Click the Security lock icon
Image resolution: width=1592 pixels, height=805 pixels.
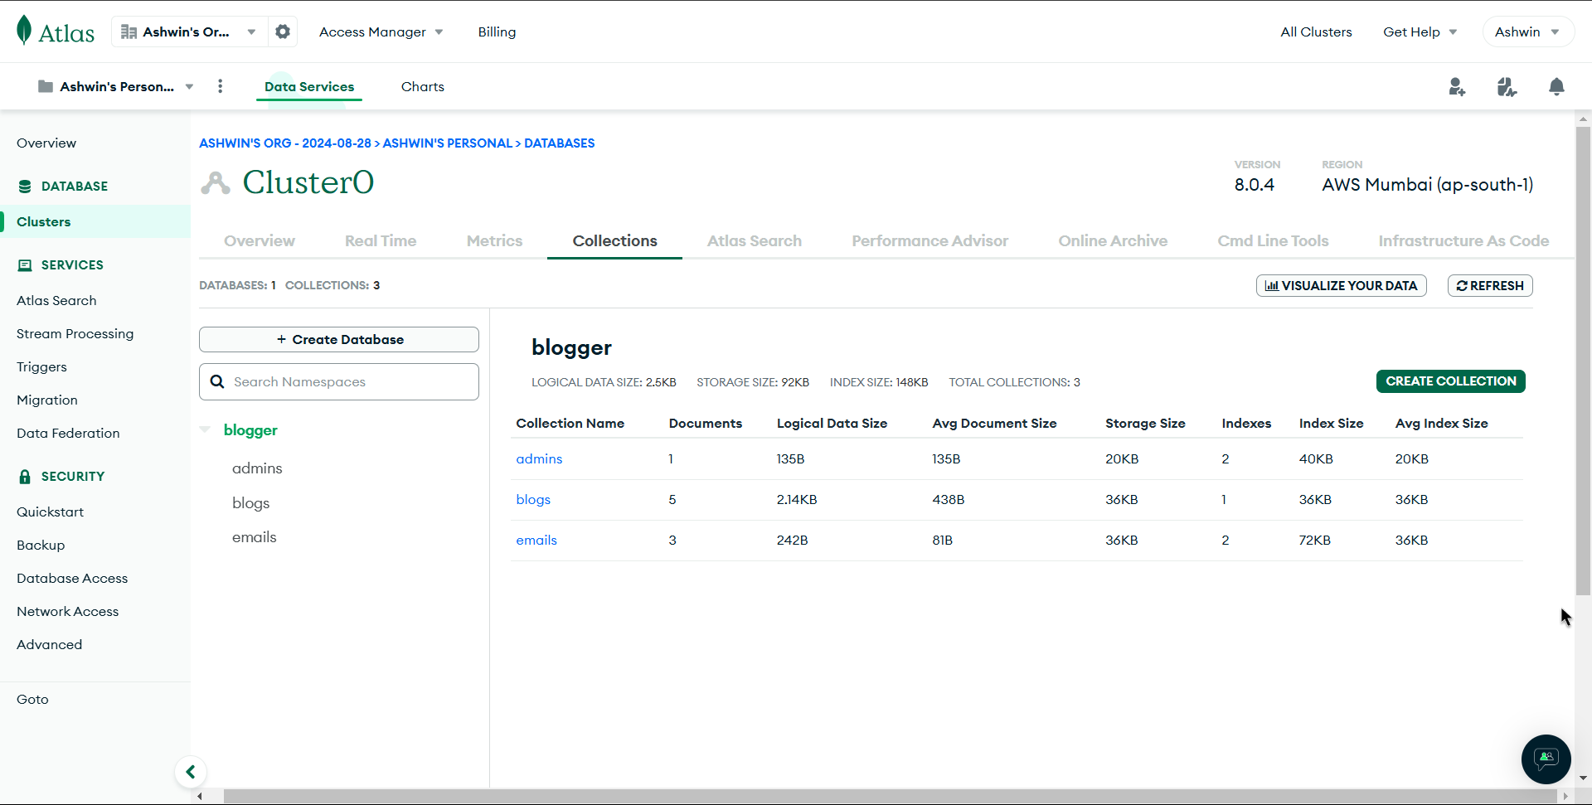coord(25,477)
